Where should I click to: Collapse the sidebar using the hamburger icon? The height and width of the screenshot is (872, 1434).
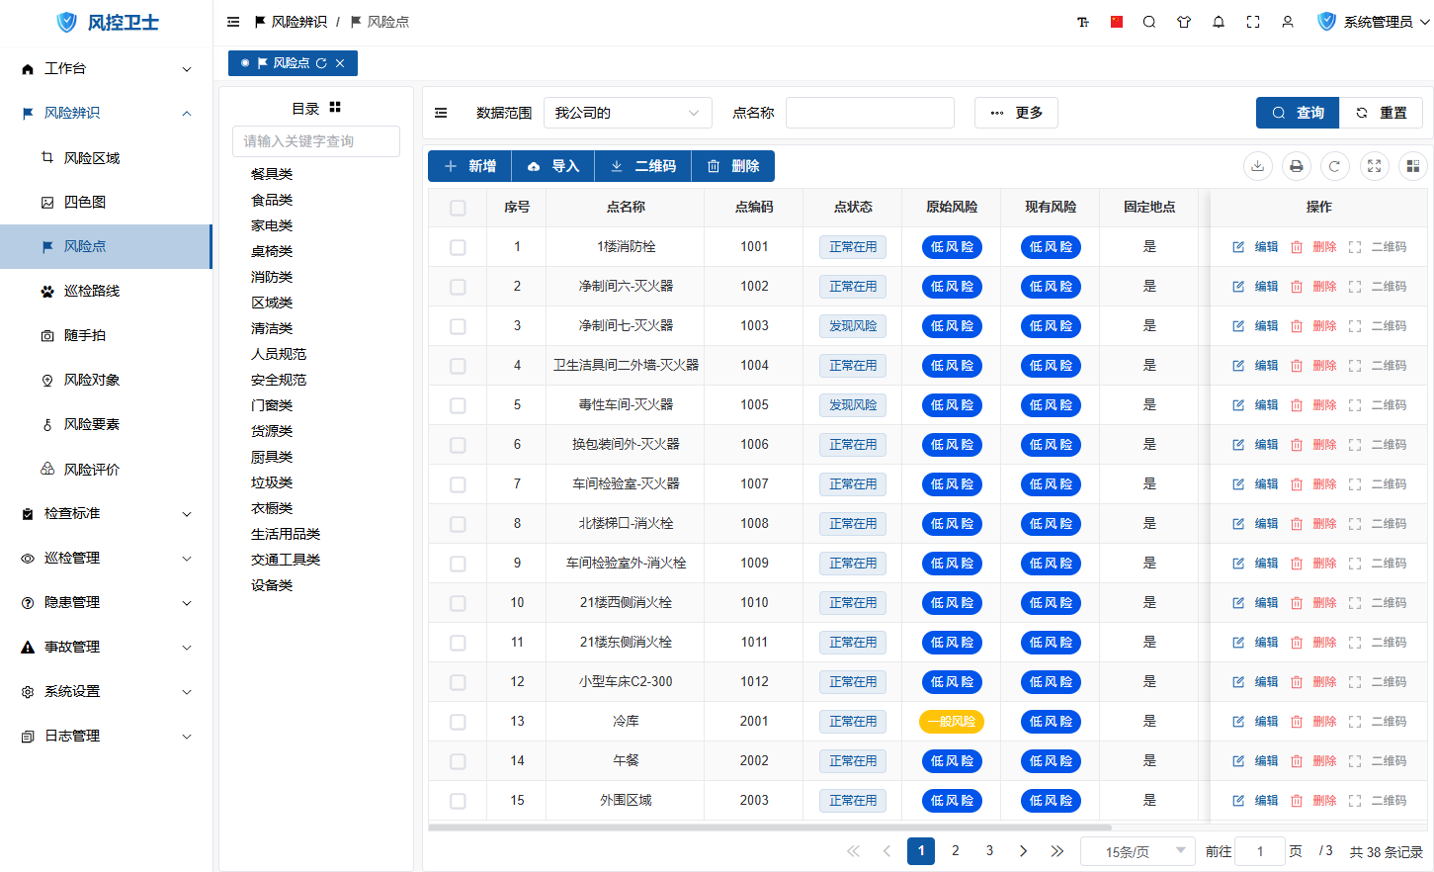pos(233,22)
